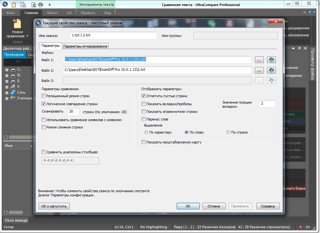Enable Показать масштабируемую карту checkbox

(143, 142)
